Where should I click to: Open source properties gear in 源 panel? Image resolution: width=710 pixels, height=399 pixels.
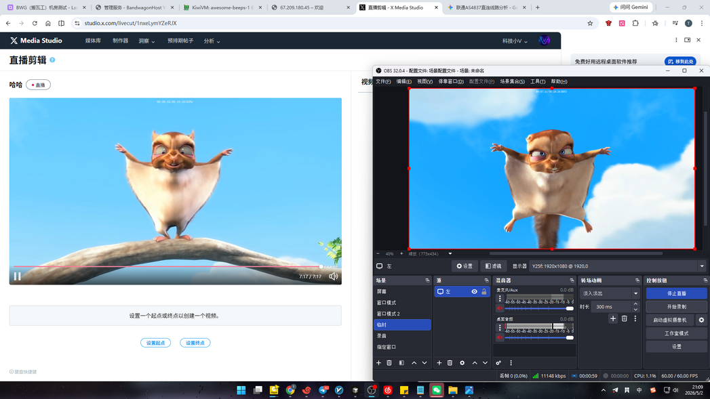coord(462,363)
